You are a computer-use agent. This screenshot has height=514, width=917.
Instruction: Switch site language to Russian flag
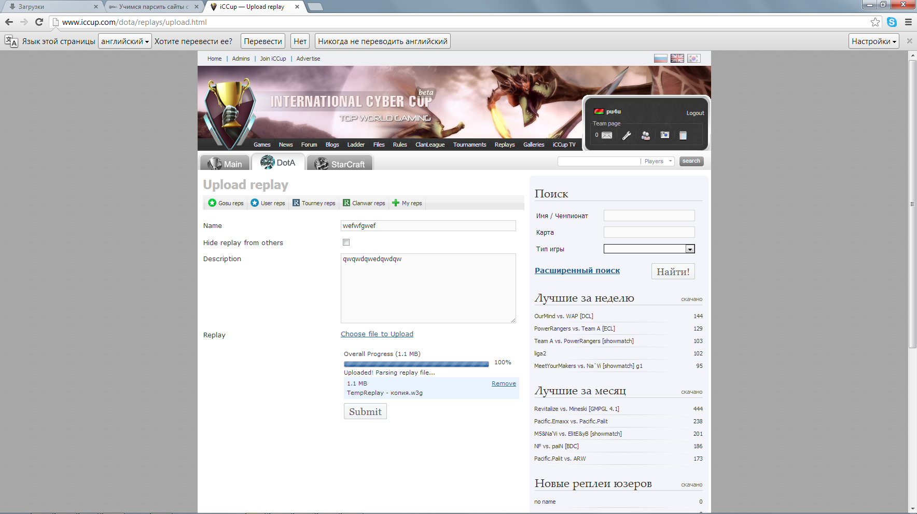660,59
